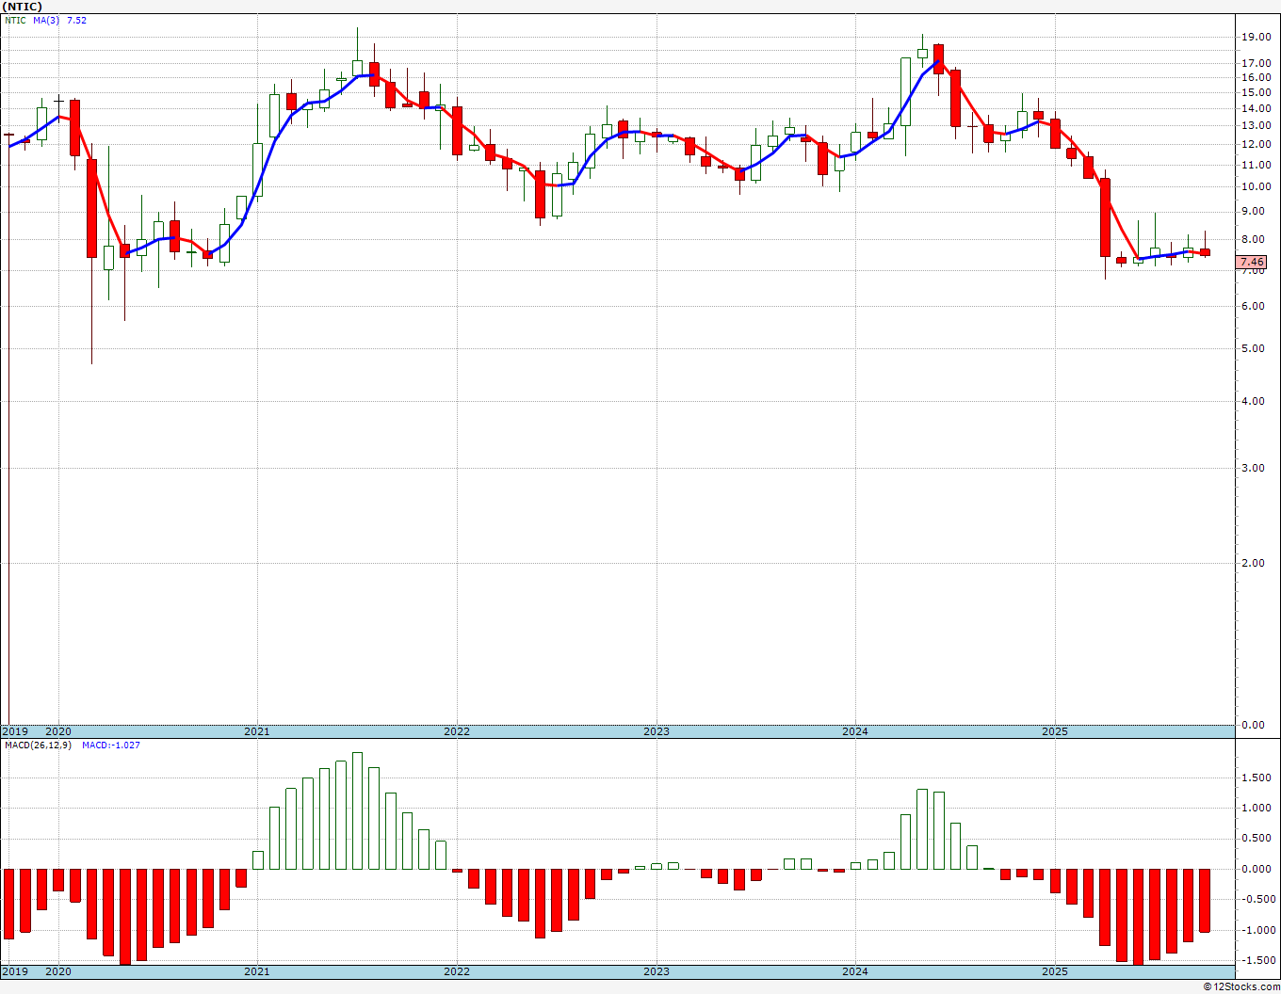Image resolution: width=1281 pixels, height=994 pixels.
Task: Select the 2024 marker on the upper time axis
Action: click(x=855, y=731)
